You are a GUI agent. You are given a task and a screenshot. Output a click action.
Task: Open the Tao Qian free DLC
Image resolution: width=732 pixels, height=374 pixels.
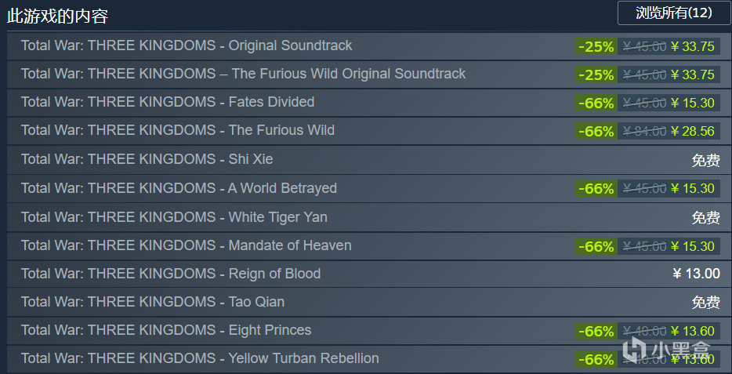[x=153, y=302]
